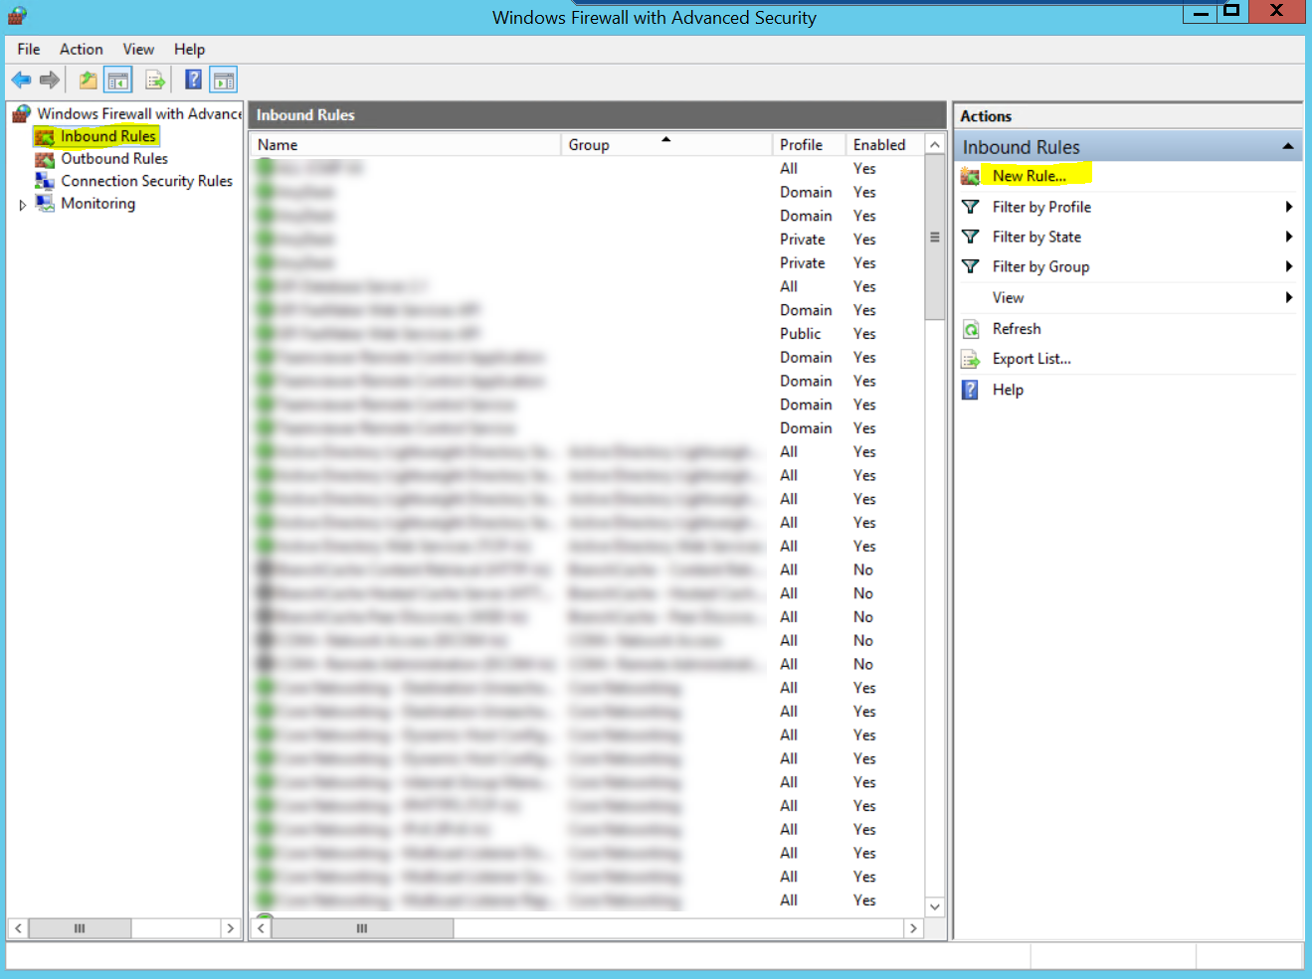This screenshot has width=1312, height=979.
Task: Click the Outbound Rules tree icon
Action: point(45,159)
